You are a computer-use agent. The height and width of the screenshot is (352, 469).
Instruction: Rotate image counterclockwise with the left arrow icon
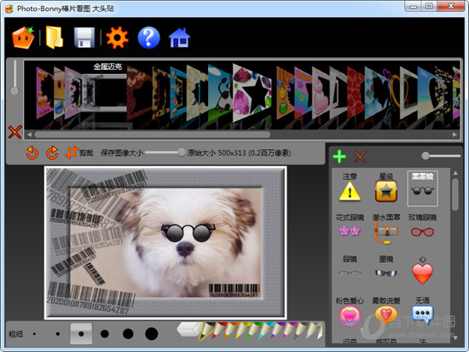(32, 153)
